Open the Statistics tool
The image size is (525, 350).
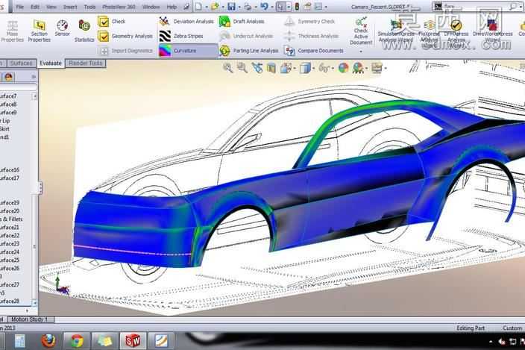click(x=84, y=31)
